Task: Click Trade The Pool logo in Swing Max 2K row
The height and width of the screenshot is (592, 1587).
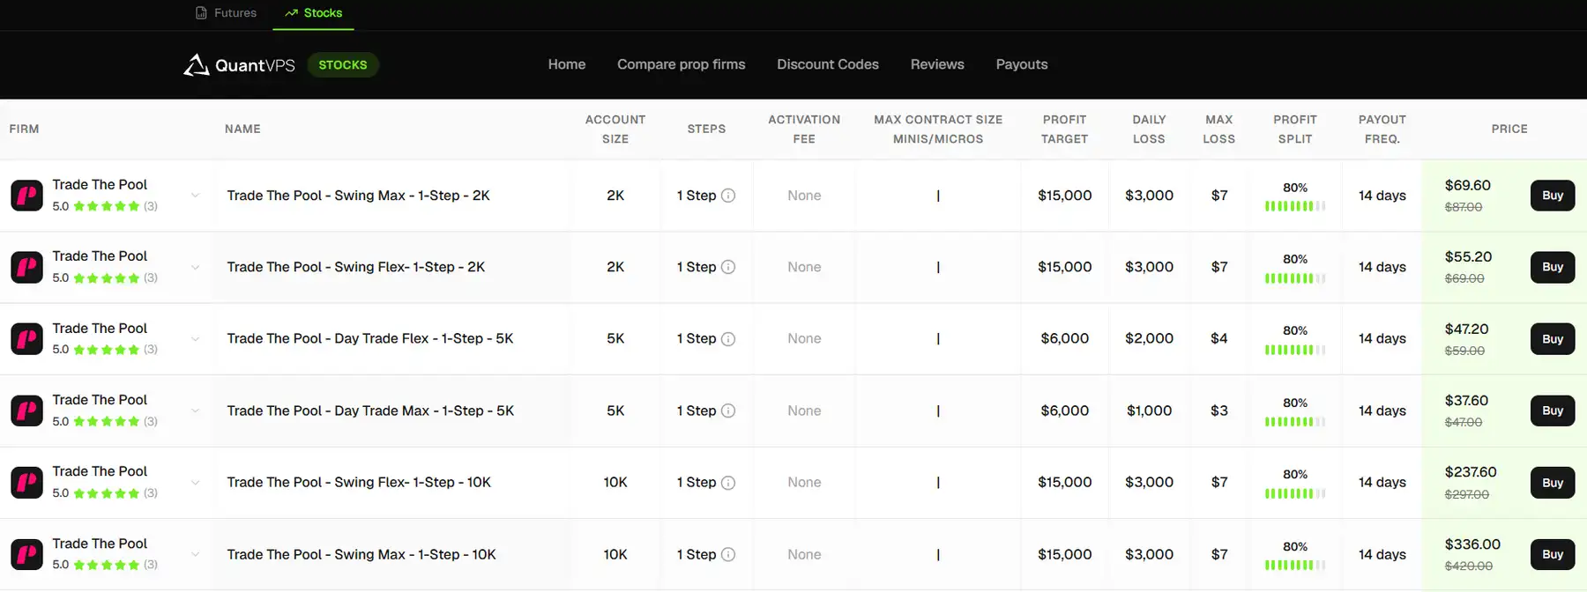Action: coord(26,196)
